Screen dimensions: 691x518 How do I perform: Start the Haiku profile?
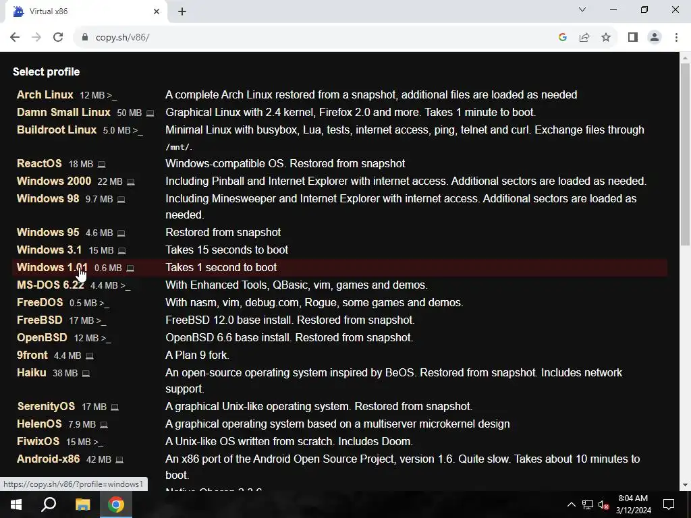tap(31, 373)
